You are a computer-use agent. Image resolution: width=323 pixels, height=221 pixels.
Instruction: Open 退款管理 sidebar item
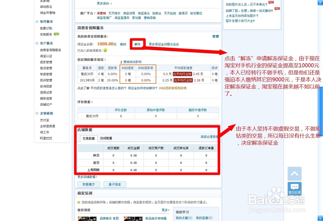tap(46, 62)
